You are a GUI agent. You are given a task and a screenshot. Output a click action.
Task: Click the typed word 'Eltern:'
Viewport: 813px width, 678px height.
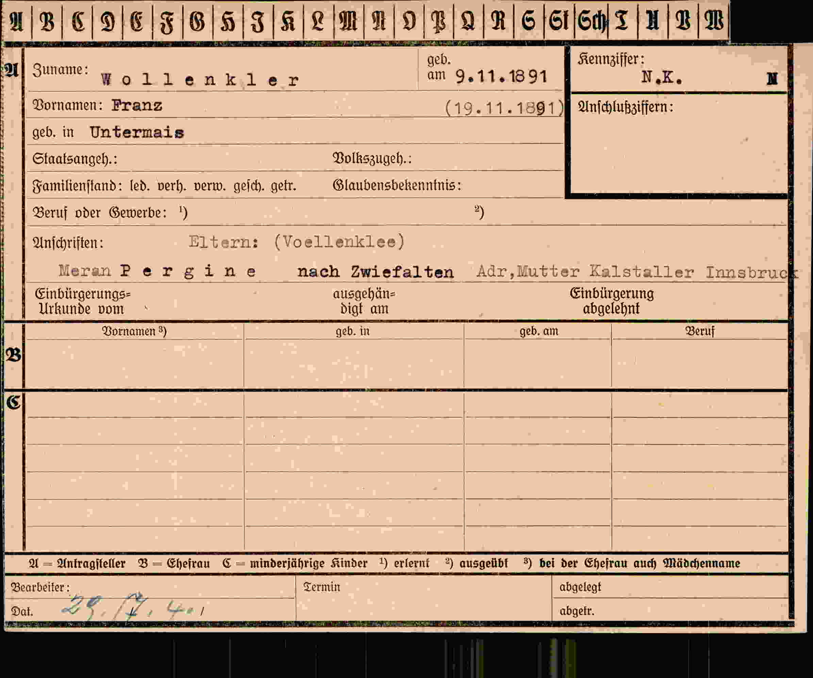(223, 242)
